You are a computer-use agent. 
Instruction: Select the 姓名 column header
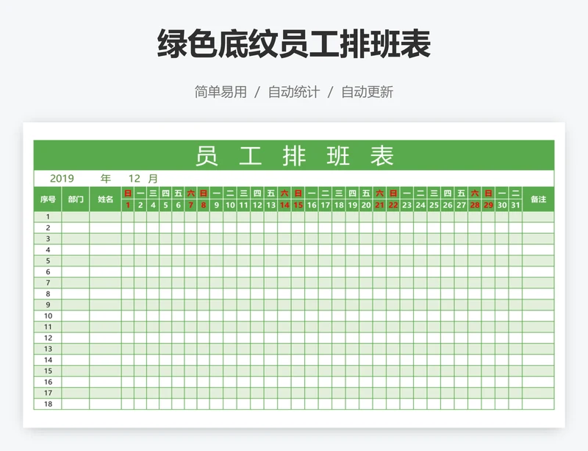tap(105, 199)
